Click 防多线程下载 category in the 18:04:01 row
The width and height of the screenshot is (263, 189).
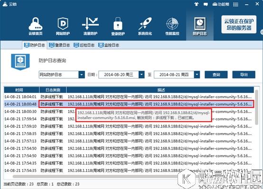(52, 97)
